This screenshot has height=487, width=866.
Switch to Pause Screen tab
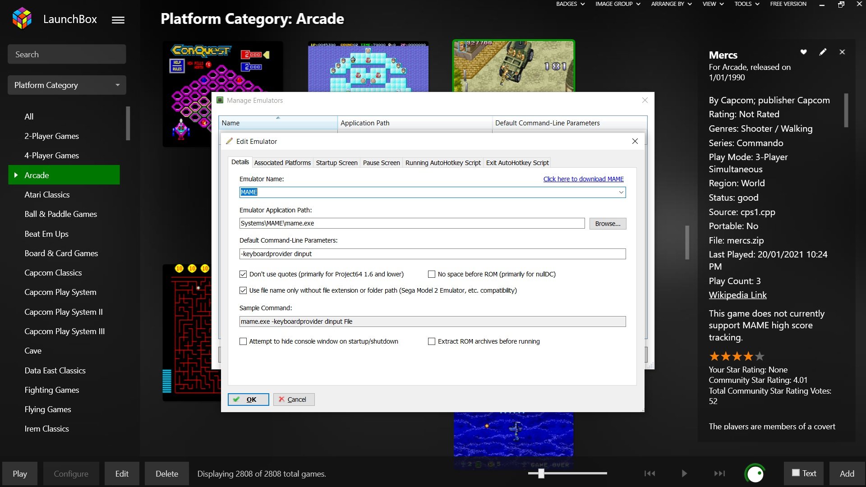(x=381, y=163)
